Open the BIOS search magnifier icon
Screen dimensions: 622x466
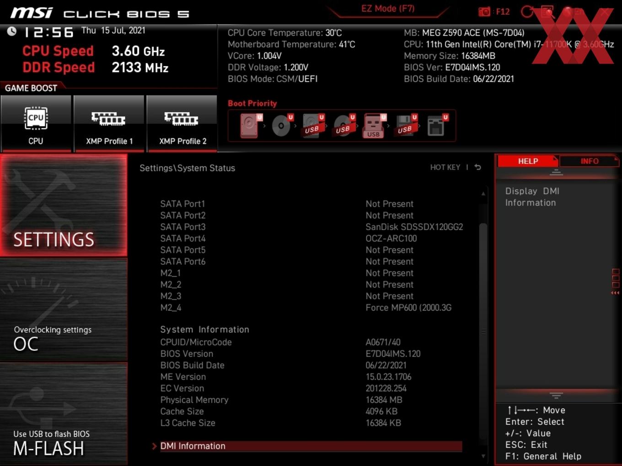547,11
